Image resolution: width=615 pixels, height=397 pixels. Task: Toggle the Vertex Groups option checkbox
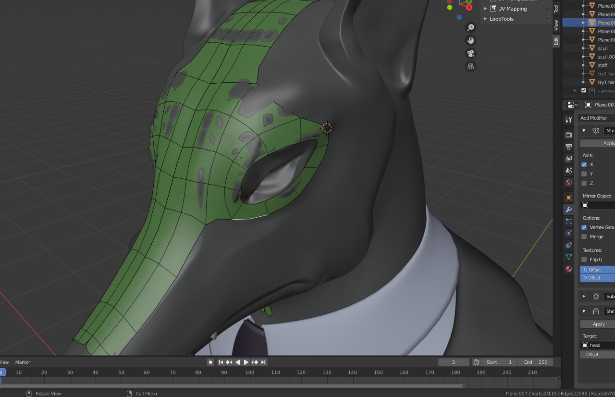pos(584,227)
